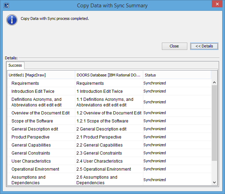Click the Untitled1 [MagicDraw] column header
225x194 pixels.
(x=41, y=75)
